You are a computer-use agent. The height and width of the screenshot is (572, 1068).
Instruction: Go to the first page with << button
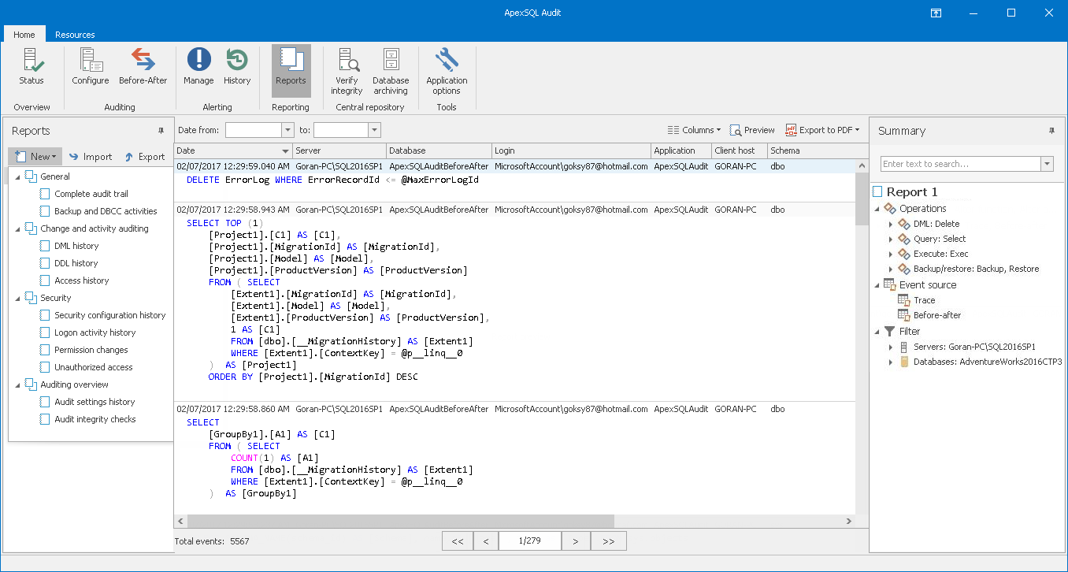click(458, 540)
